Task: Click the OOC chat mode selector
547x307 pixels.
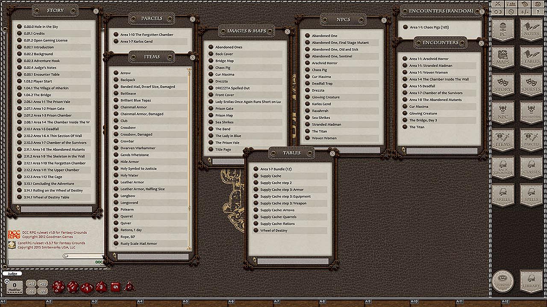Action: [x=99, y=262]
